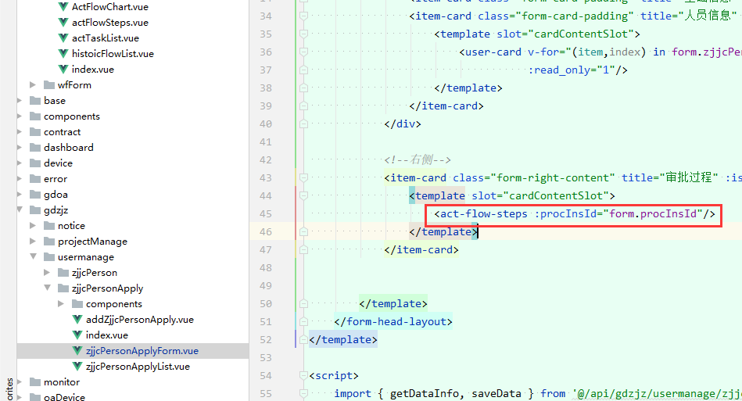This screenshot has width=742, height=401.
Task: Toggle the fold marker at line 35
Action: tap(303, 34)
